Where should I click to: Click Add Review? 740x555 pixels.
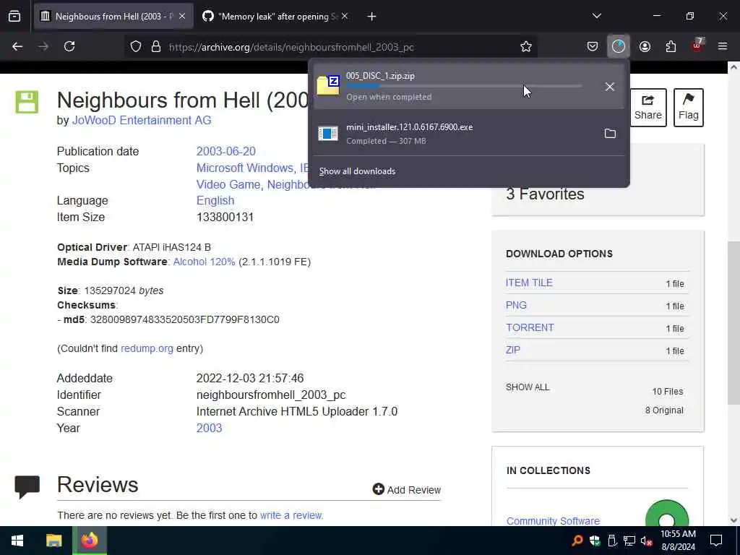point(407,490)
